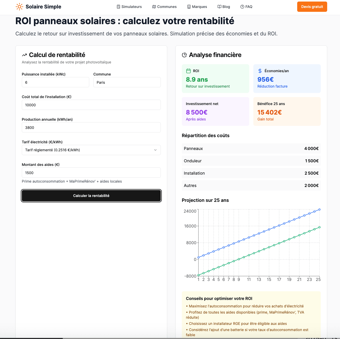Viewport: 340px width, 339px height.
Task: Focus the Puissance installée input field
Action: (x=55, y=82)
